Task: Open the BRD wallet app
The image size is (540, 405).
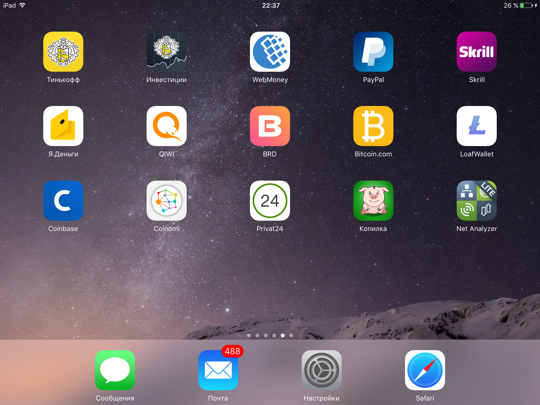Action: [x=270, y=126]
